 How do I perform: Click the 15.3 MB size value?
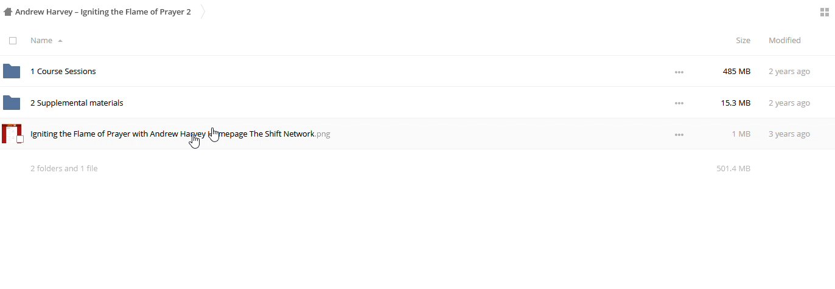coord(735,103)
